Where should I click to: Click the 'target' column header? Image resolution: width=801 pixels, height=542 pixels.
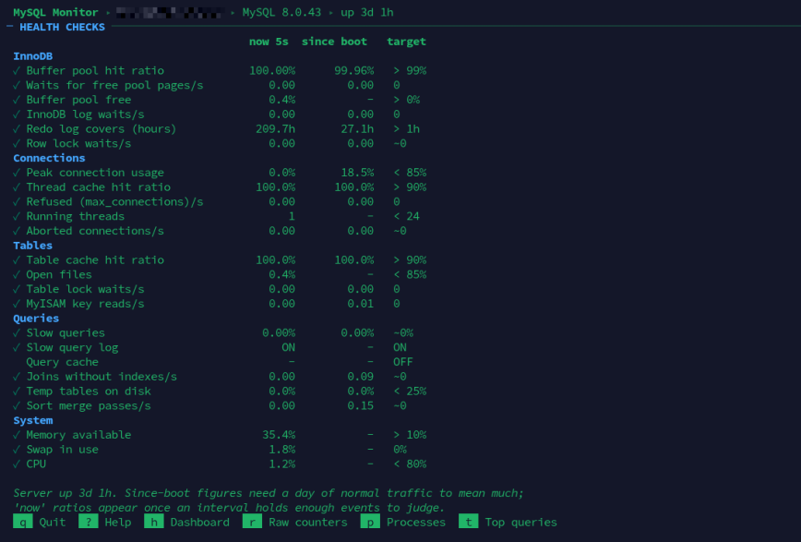point(406,42)
